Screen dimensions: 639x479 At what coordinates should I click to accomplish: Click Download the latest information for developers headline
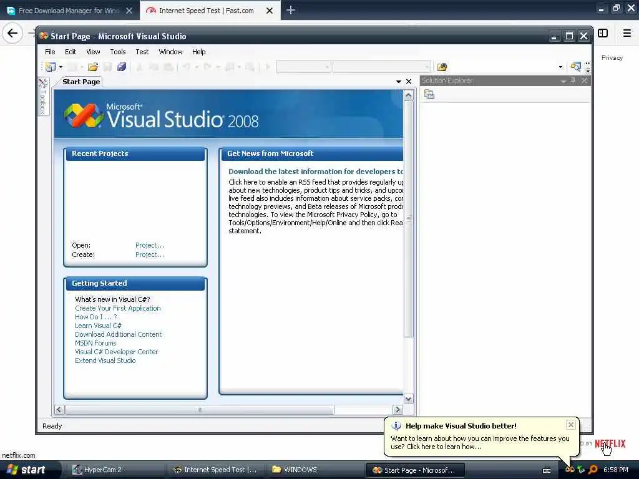click(315, 172)
